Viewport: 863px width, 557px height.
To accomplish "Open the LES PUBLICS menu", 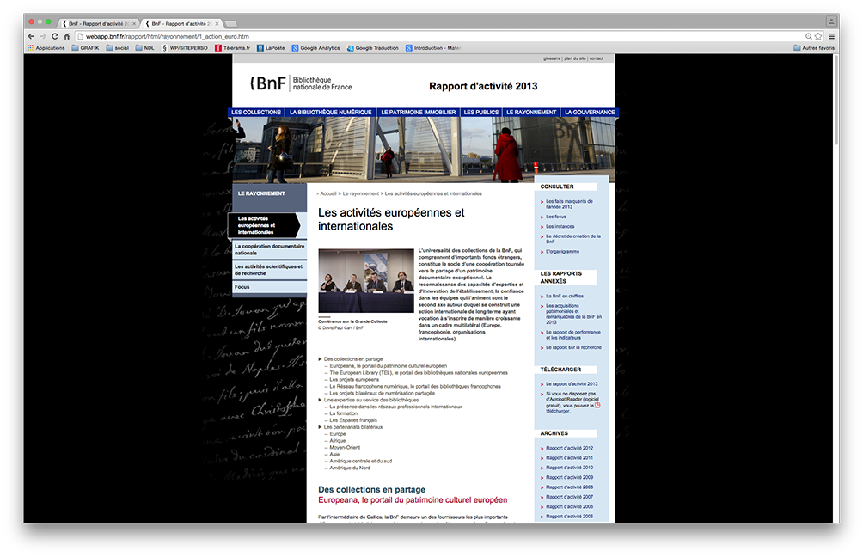I will click(x=481, y=113).
